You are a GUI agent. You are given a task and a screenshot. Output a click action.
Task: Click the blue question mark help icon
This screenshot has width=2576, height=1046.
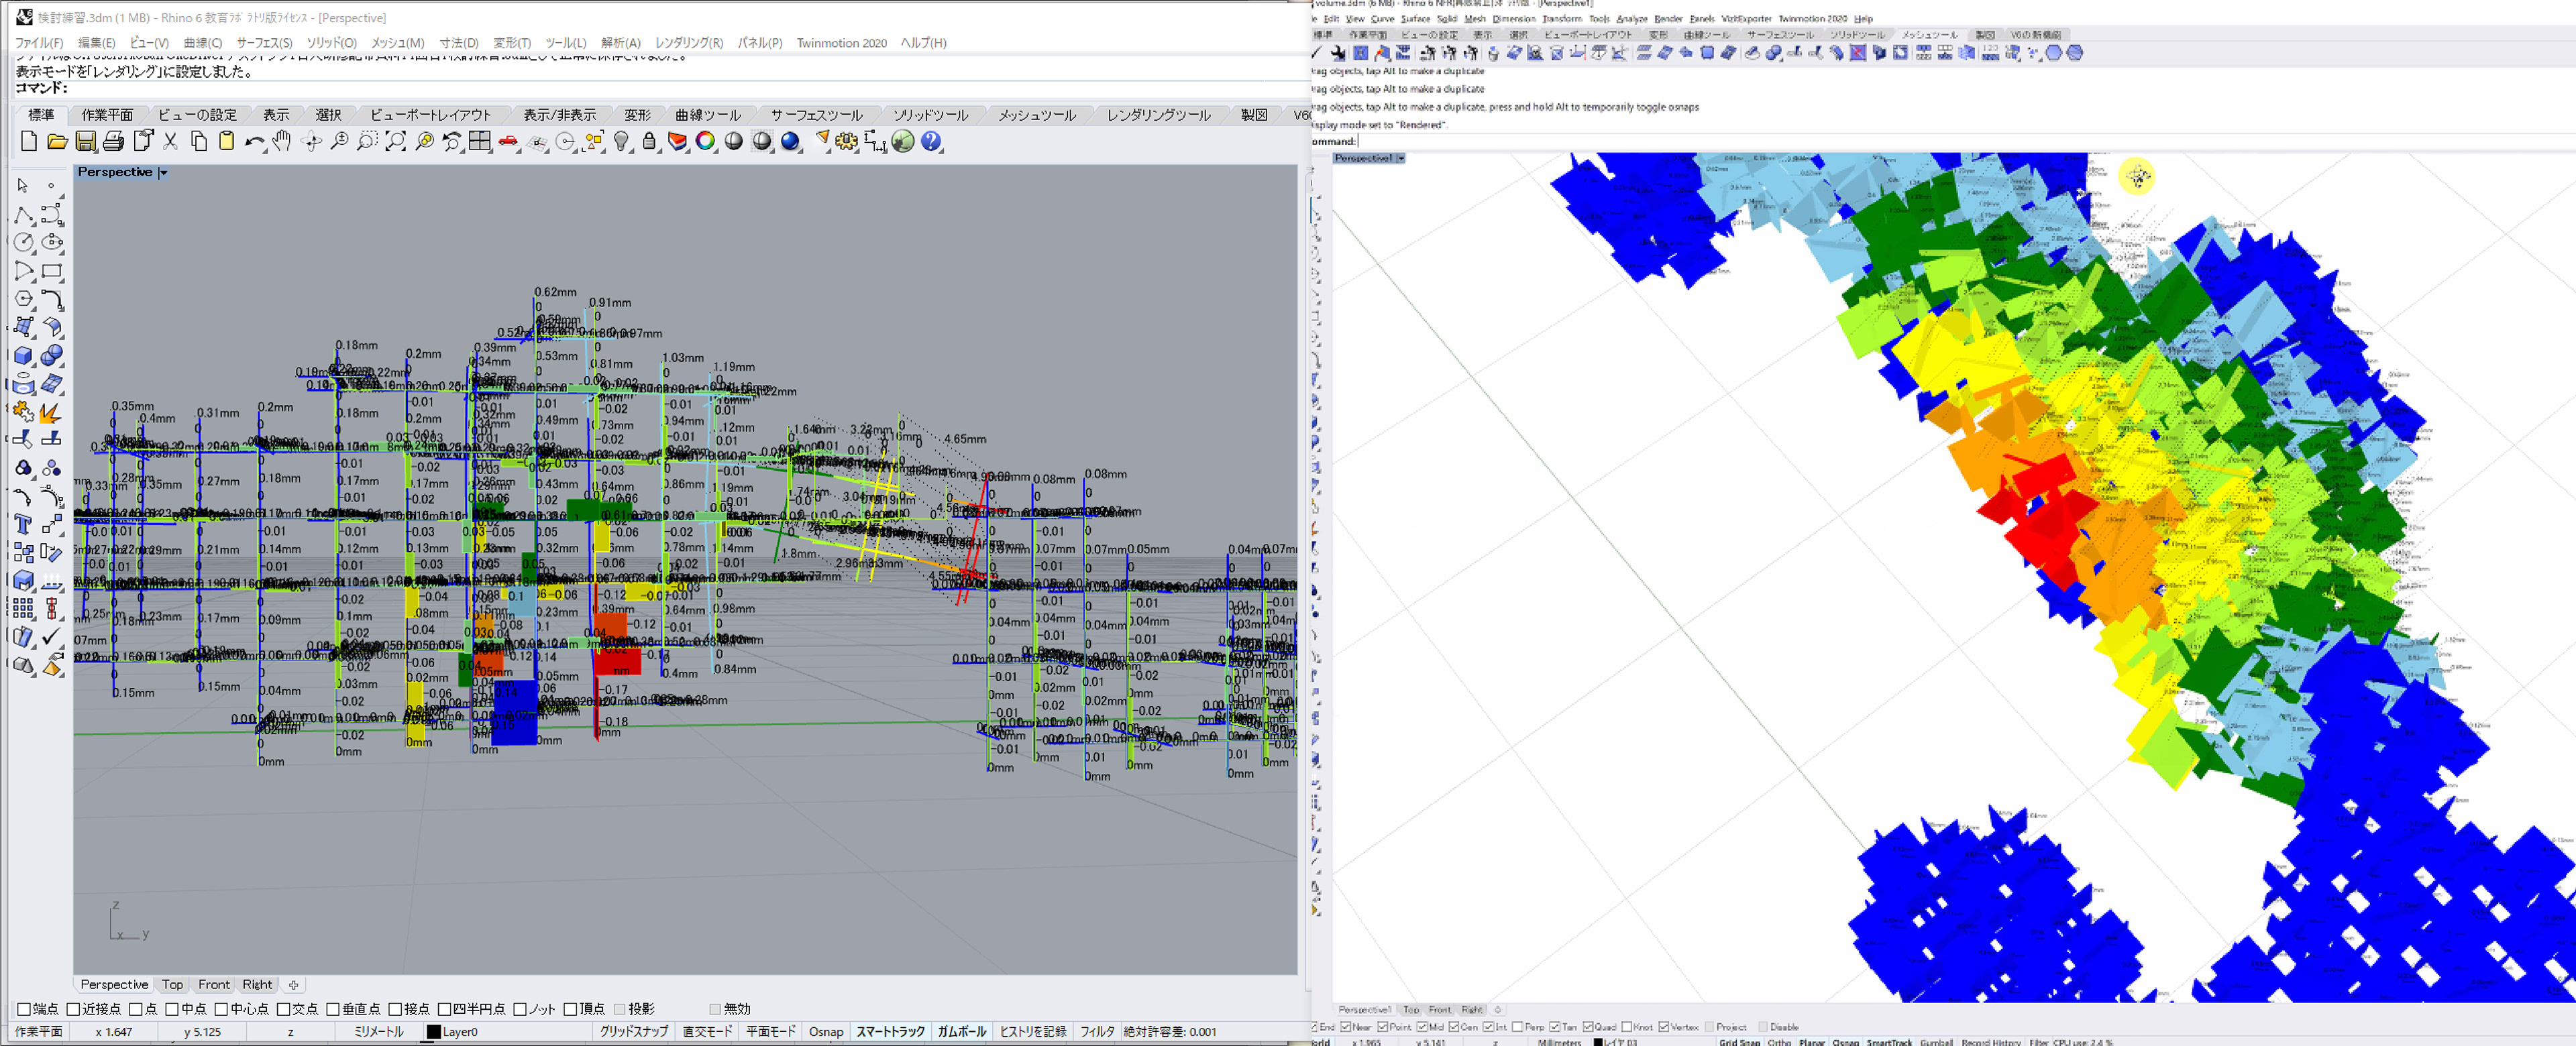(932, 142)
